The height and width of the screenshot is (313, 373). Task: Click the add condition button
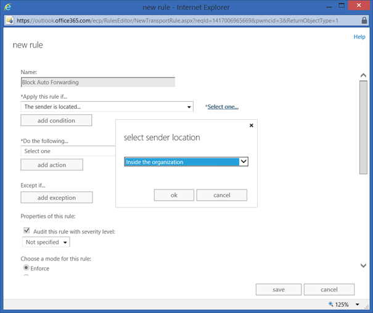click(x=56, y=120)
